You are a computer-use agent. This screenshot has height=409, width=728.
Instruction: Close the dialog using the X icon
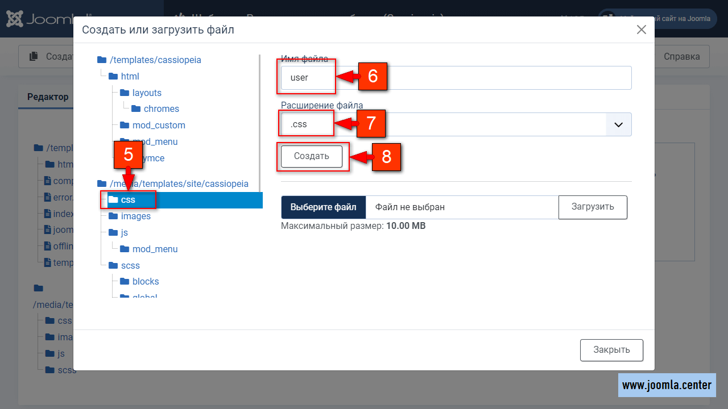(641, 30)
